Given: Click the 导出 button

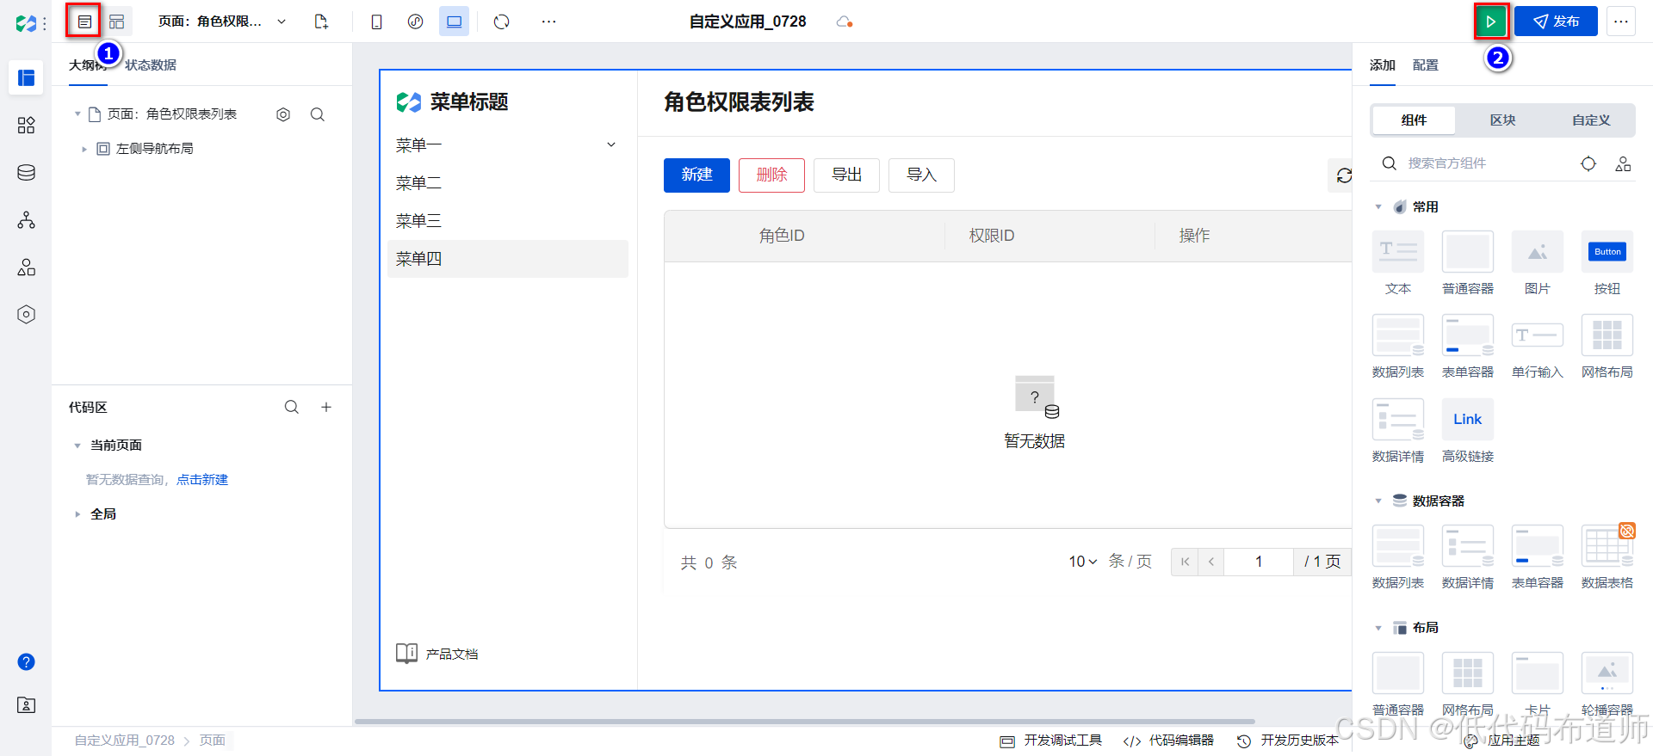Looking at the screenshot, I should [846, 175].
